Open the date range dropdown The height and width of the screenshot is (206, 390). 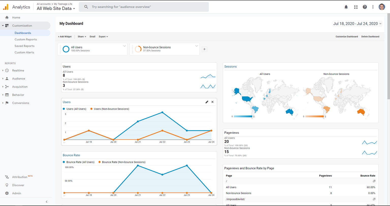click(357, 24)
